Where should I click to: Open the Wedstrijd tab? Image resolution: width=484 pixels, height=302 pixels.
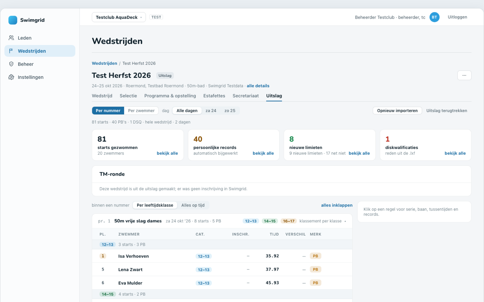(x=102, y=96)
